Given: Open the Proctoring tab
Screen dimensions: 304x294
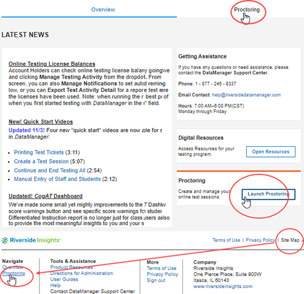Looking at the screenshot, I should point(247,10).
